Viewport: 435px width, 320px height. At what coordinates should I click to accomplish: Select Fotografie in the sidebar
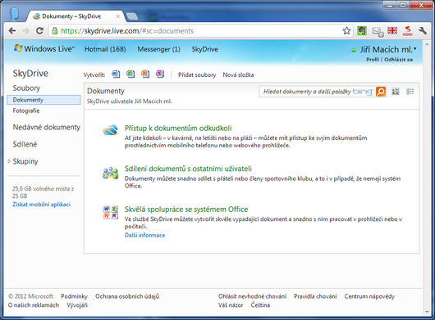26,110
